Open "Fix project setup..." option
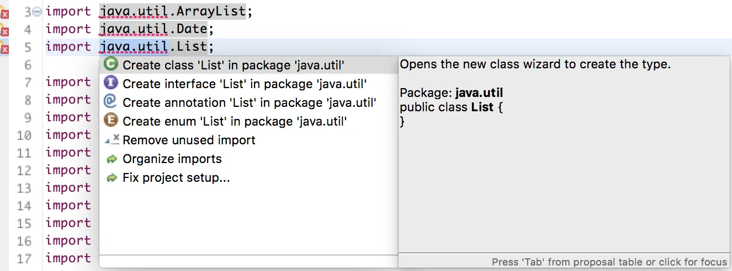Image resolution: width=732 pixels, height=271 pixels. coord(176,178)
